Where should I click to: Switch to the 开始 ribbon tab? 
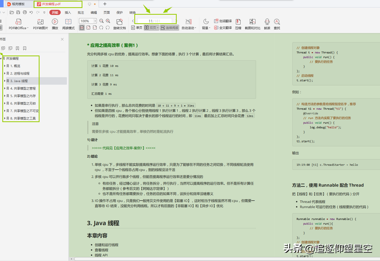[55, 12]
